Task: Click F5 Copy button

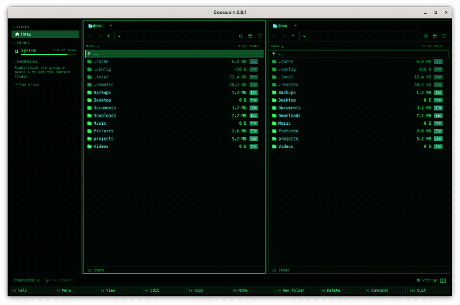Action: point(208,291)
